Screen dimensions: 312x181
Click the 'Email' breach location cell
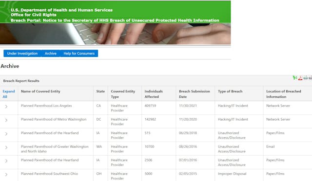pos(271,146)
